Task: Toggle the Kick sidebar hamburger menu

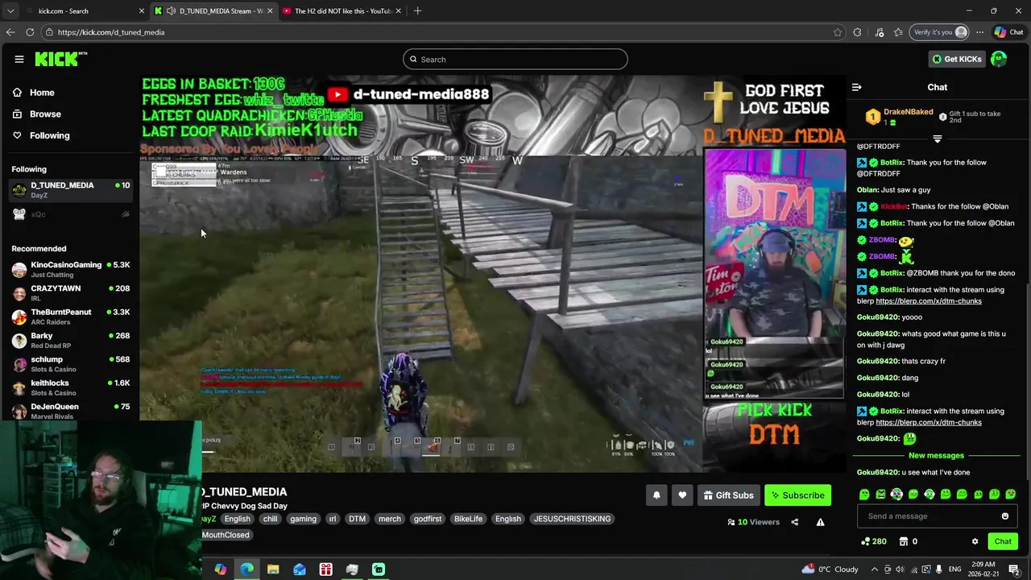Action: click(19, 59)
